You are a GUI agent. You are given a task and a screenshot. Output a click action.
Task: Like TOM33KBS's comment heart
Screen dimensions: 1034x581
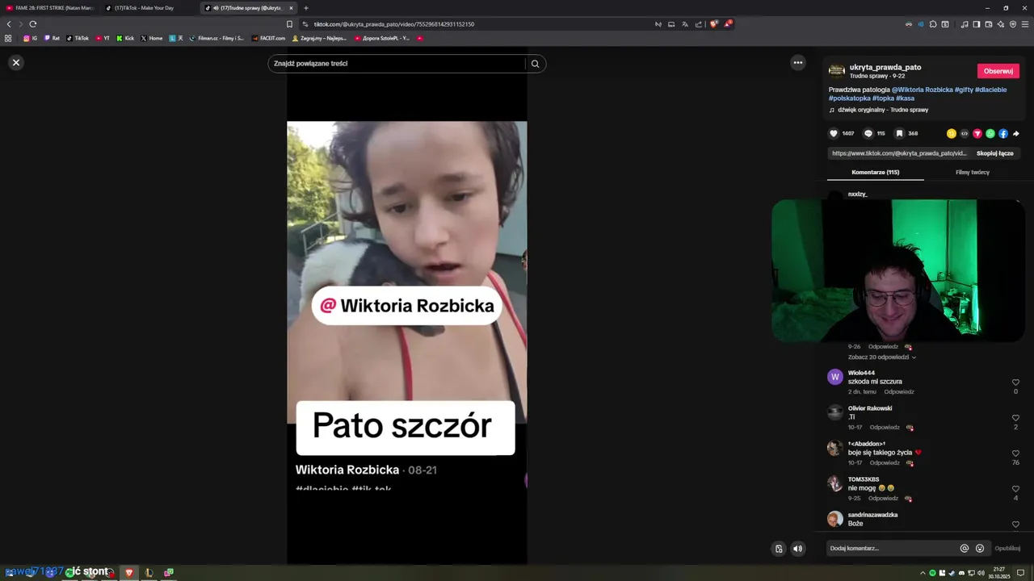(1015, 489)
